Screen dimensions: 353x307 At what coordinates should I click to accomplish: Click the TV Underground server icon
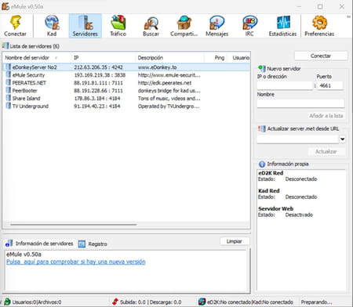pos(9,107)
